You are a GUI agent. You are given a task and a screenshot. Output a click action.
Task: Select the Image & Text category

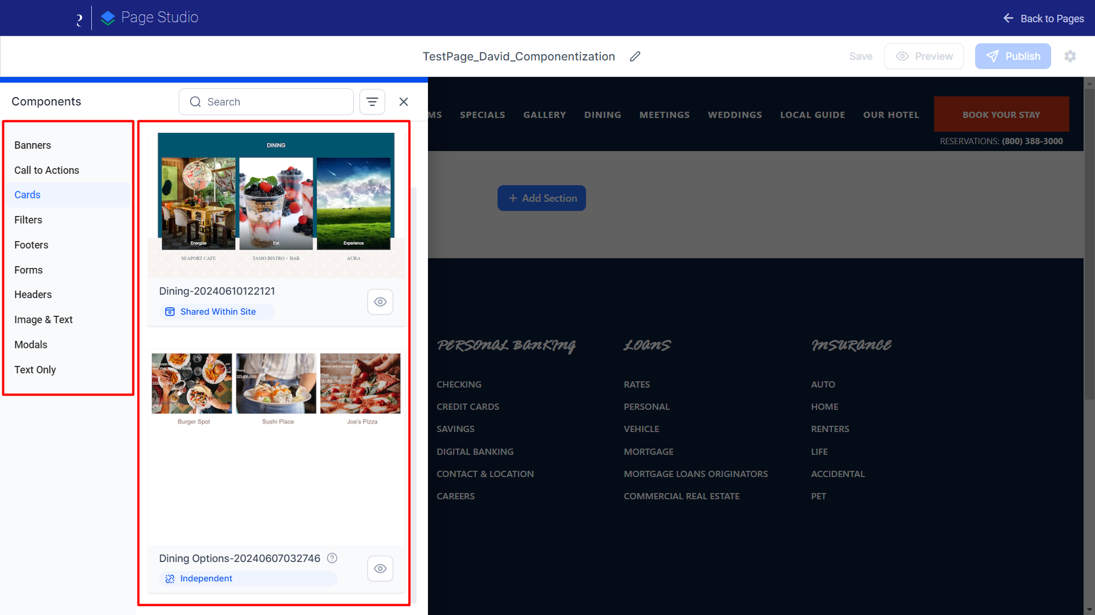point(68,320)
